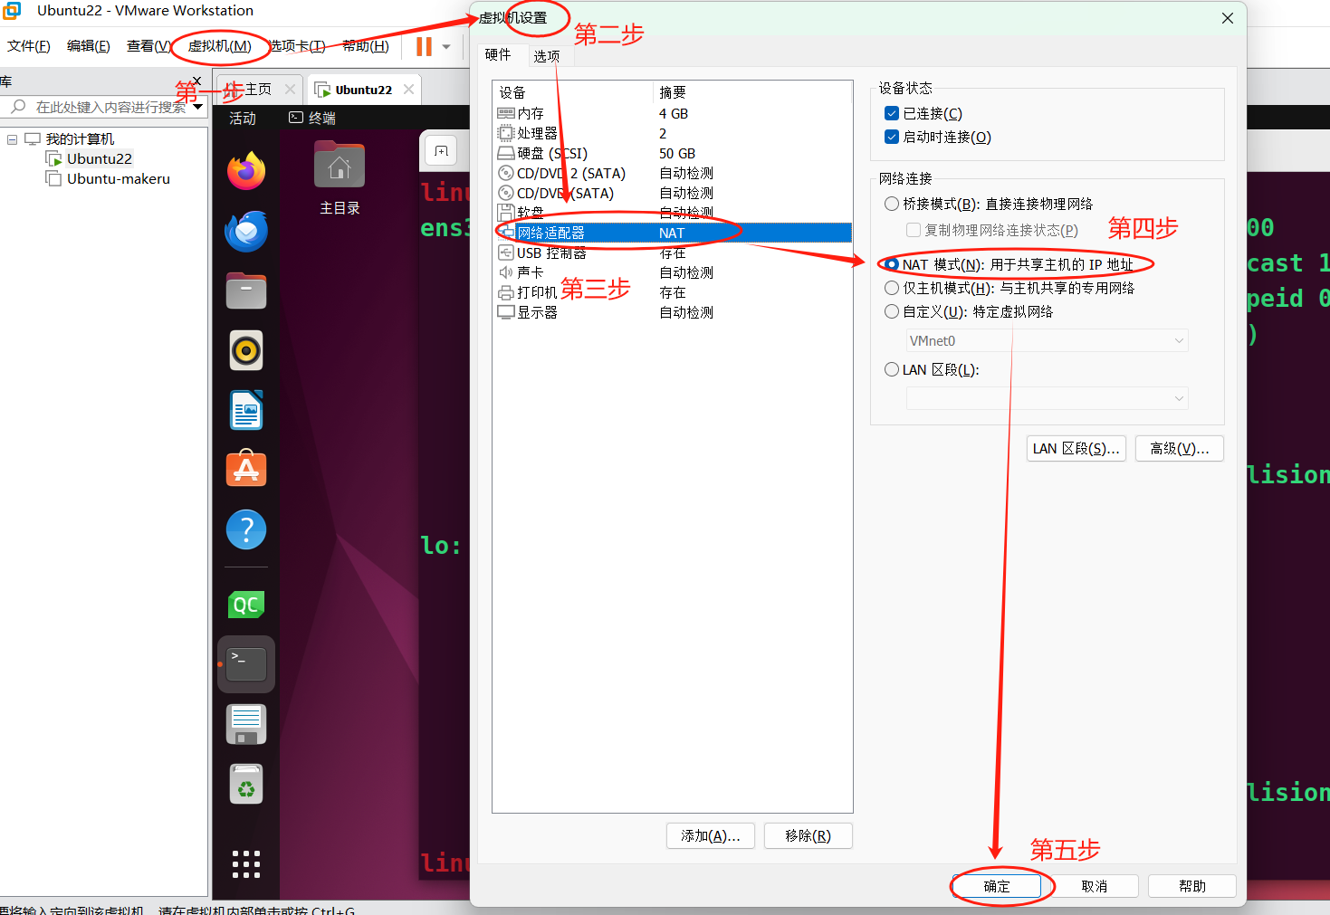Toggle the 启动时连接 connect at power on checkbox

coord(892,137)
